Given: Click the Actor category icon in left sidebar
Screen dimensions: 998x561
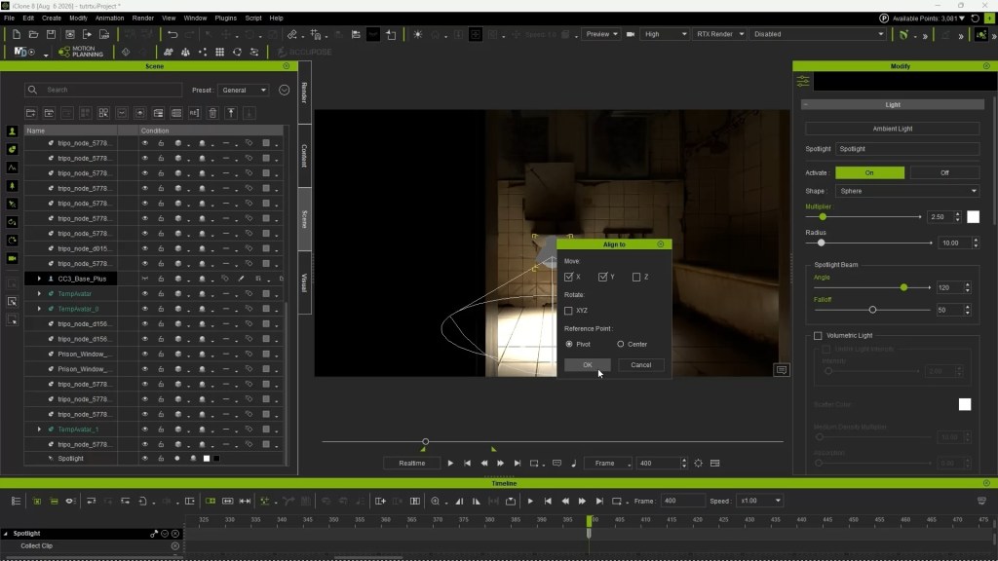Looking at the screenshot, I should tap(12, 131).
